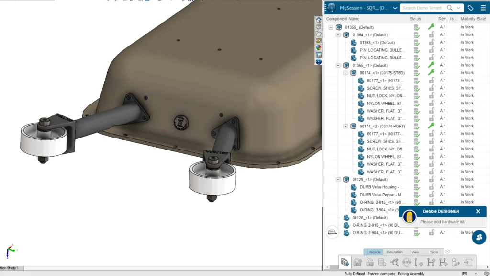
Task: Open the Custom Properties task pane tab
Action: pos(318,55)
